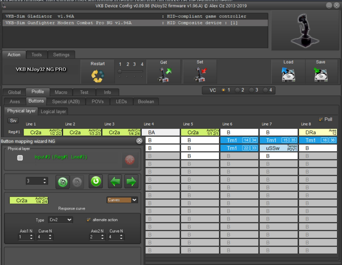The height and width of the screenshot is (265, 342).
Task: Click the Cr2a cell in Line 5
Action: 200,132
